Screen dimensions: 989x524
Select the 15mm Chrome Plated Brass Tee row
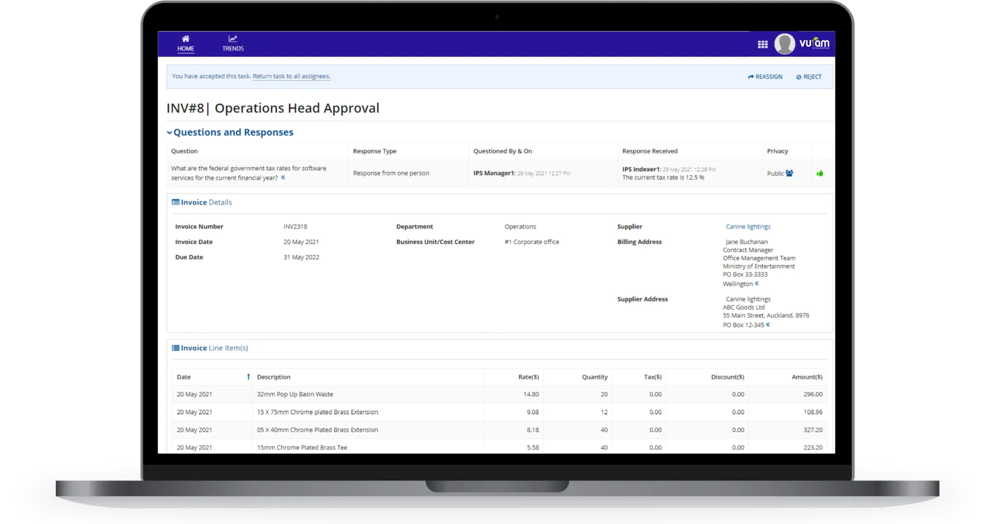pyautogui.click(x=499, y=447)
